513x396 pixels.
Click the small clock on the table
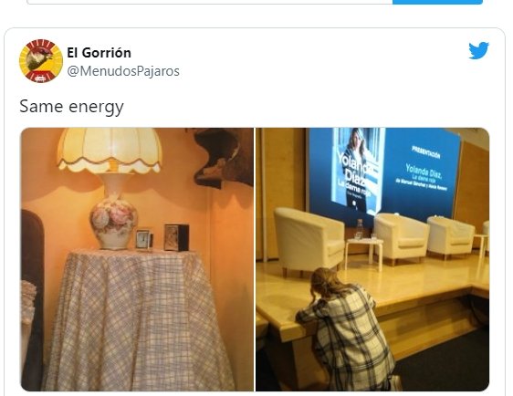point(143,239)
